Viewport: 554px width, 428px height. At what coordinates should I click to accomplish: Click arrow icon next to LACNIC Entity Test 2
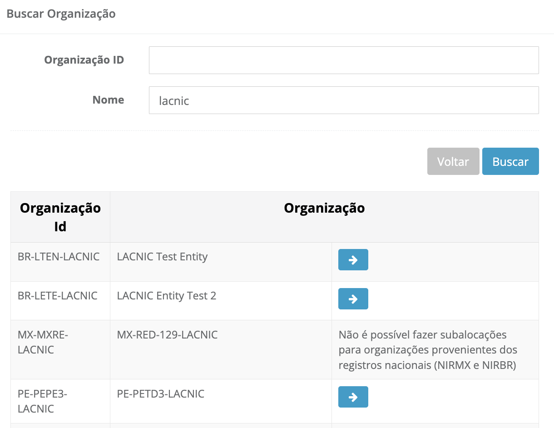point(353,299)
